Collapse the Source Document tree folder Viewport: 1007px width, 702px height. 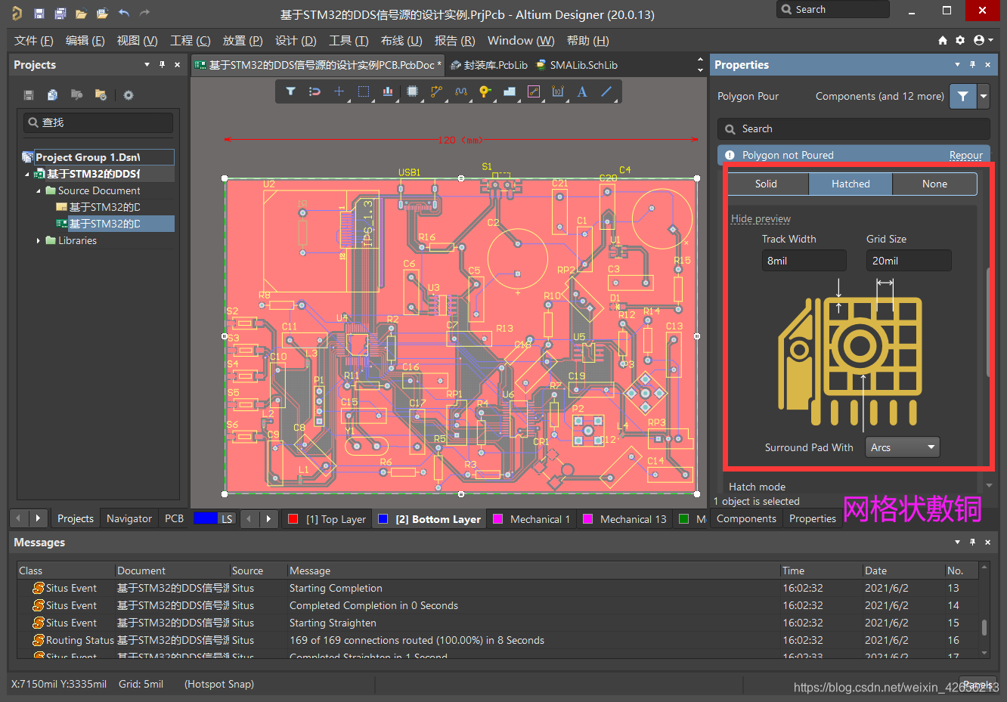point(39,190)
